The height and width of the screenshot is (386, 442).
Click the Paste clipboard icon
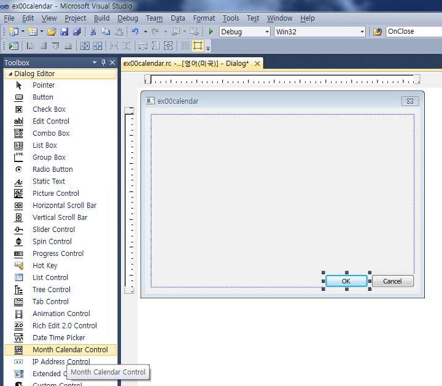(x=118, y=31)
